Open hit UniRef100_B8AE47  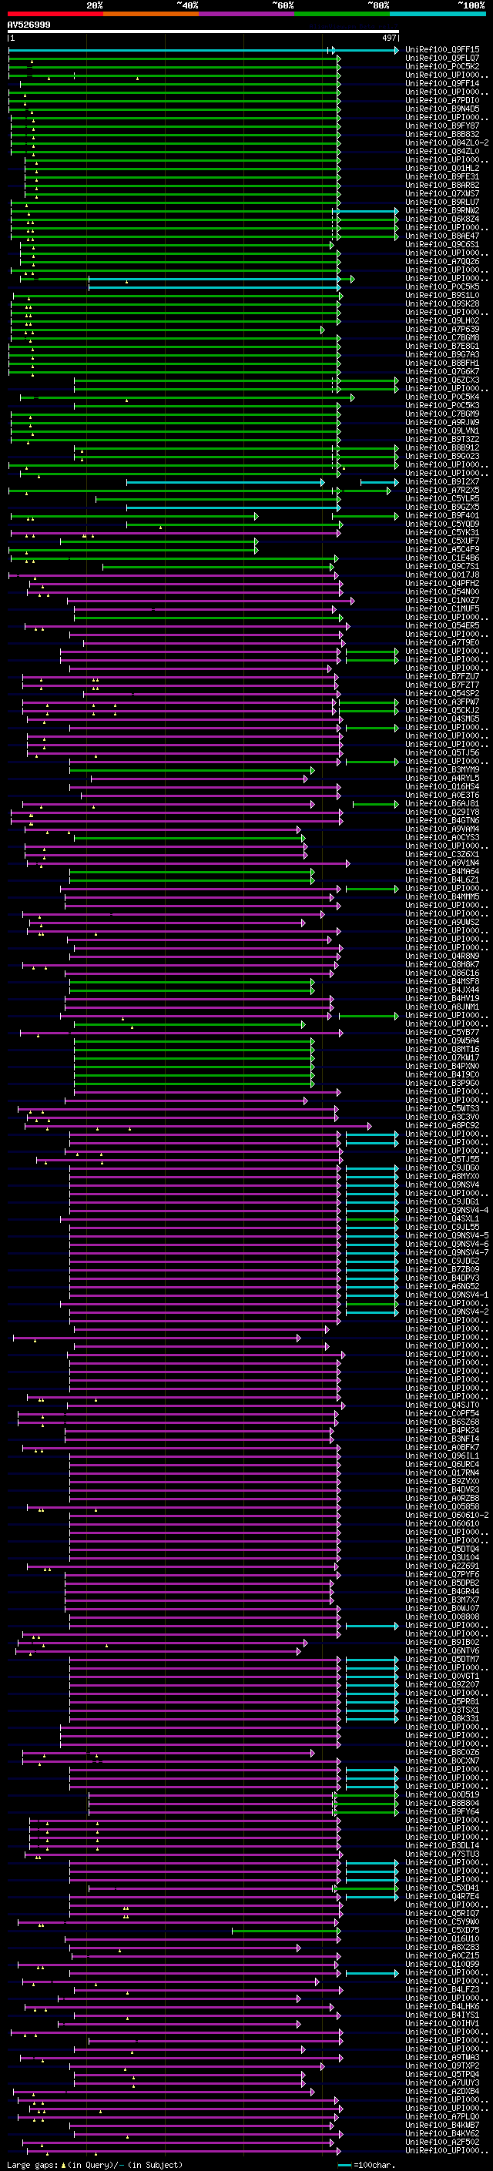[x=442, y=237]
